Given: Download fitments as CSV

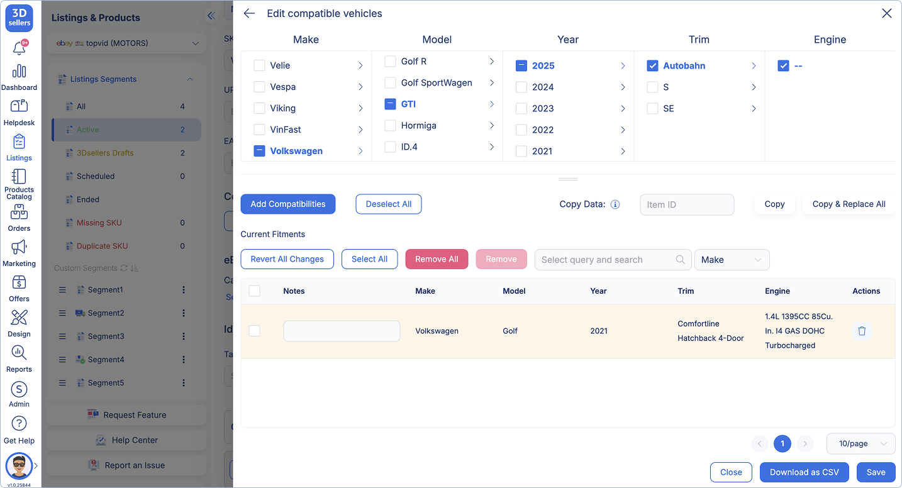Looking at the screenshot, I should tap(805, 472).
